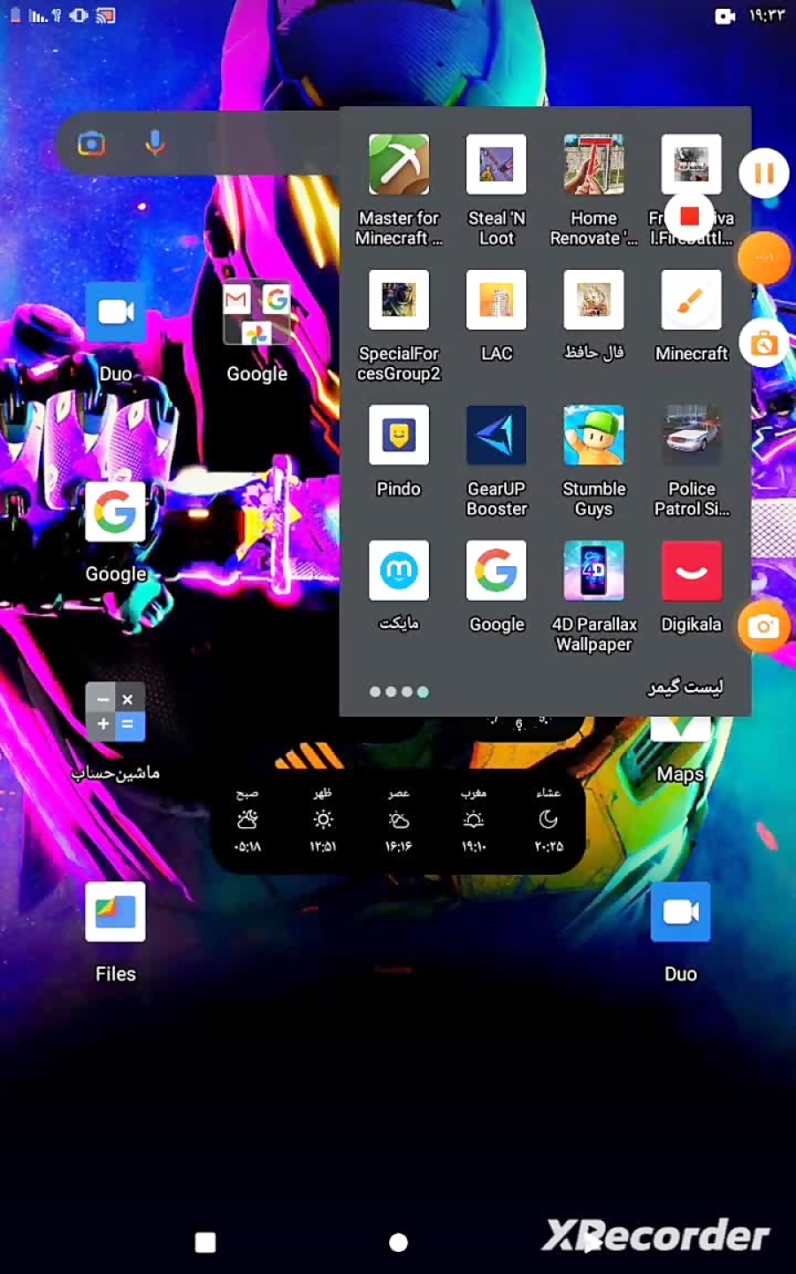Open Home Renovate app
The height and width of the screenshot is (1274, 796).
(x=593, y=165)
